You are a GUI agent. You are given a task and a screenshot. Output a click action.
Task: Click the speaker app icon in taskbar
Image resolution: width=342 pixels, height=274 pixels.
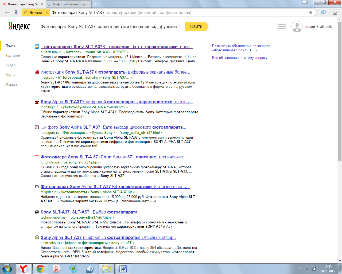pyautogui.click(x=90, y=268)
